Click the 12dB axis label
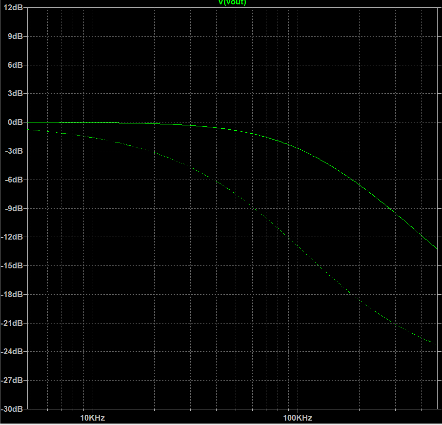This screenshot has width=442, height=425. (x=13, y=8)
